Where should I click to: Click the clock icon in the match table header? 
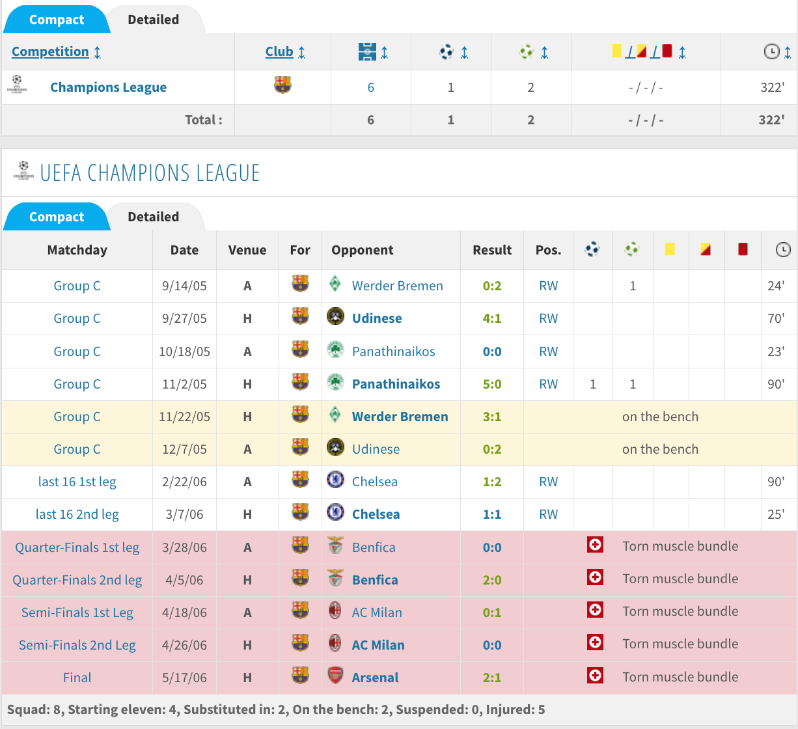point(783,249)
